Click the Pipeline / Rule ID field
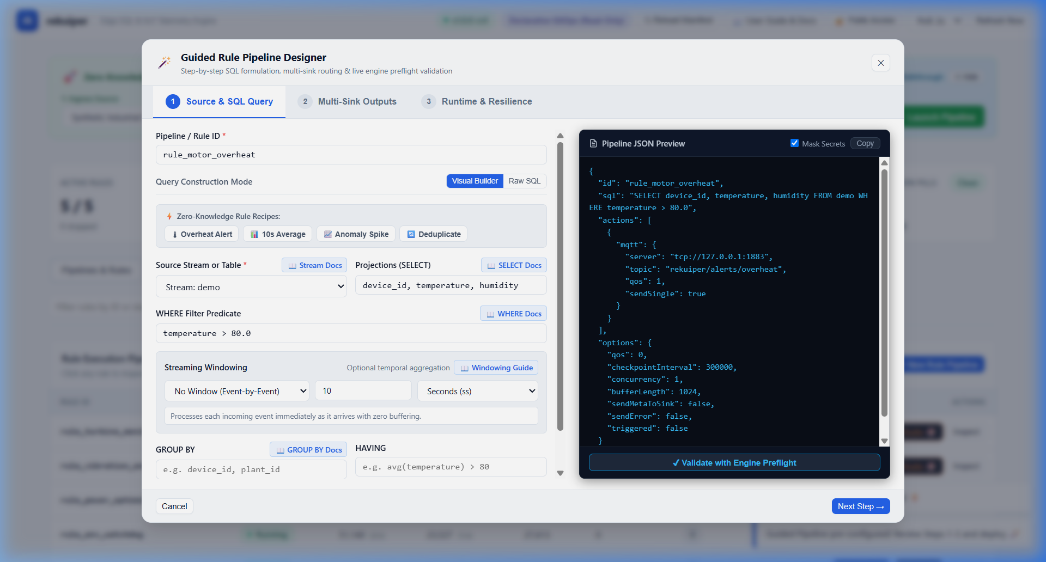1046x562 pixels. (x=351, y=155)
